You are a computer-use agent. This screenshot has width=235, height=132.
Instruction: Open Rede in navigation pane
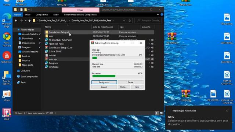click(x=23, y=82)
